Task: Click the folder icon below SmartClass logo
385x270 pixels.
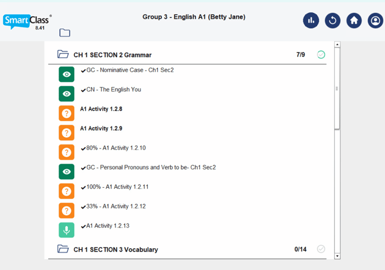Action: tap(65, 32)
